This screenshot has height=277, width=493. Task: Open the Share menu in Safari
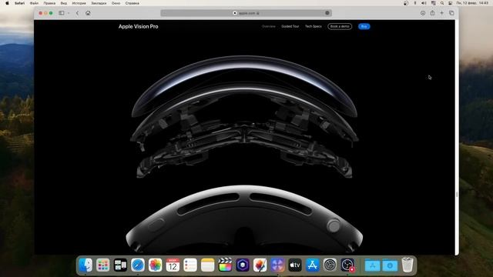432,13
